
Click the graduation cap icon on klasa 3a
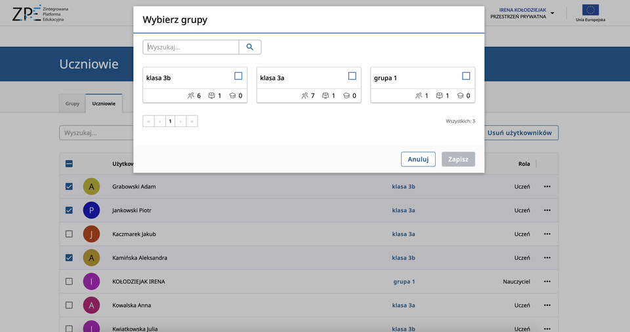click(346, 96)
